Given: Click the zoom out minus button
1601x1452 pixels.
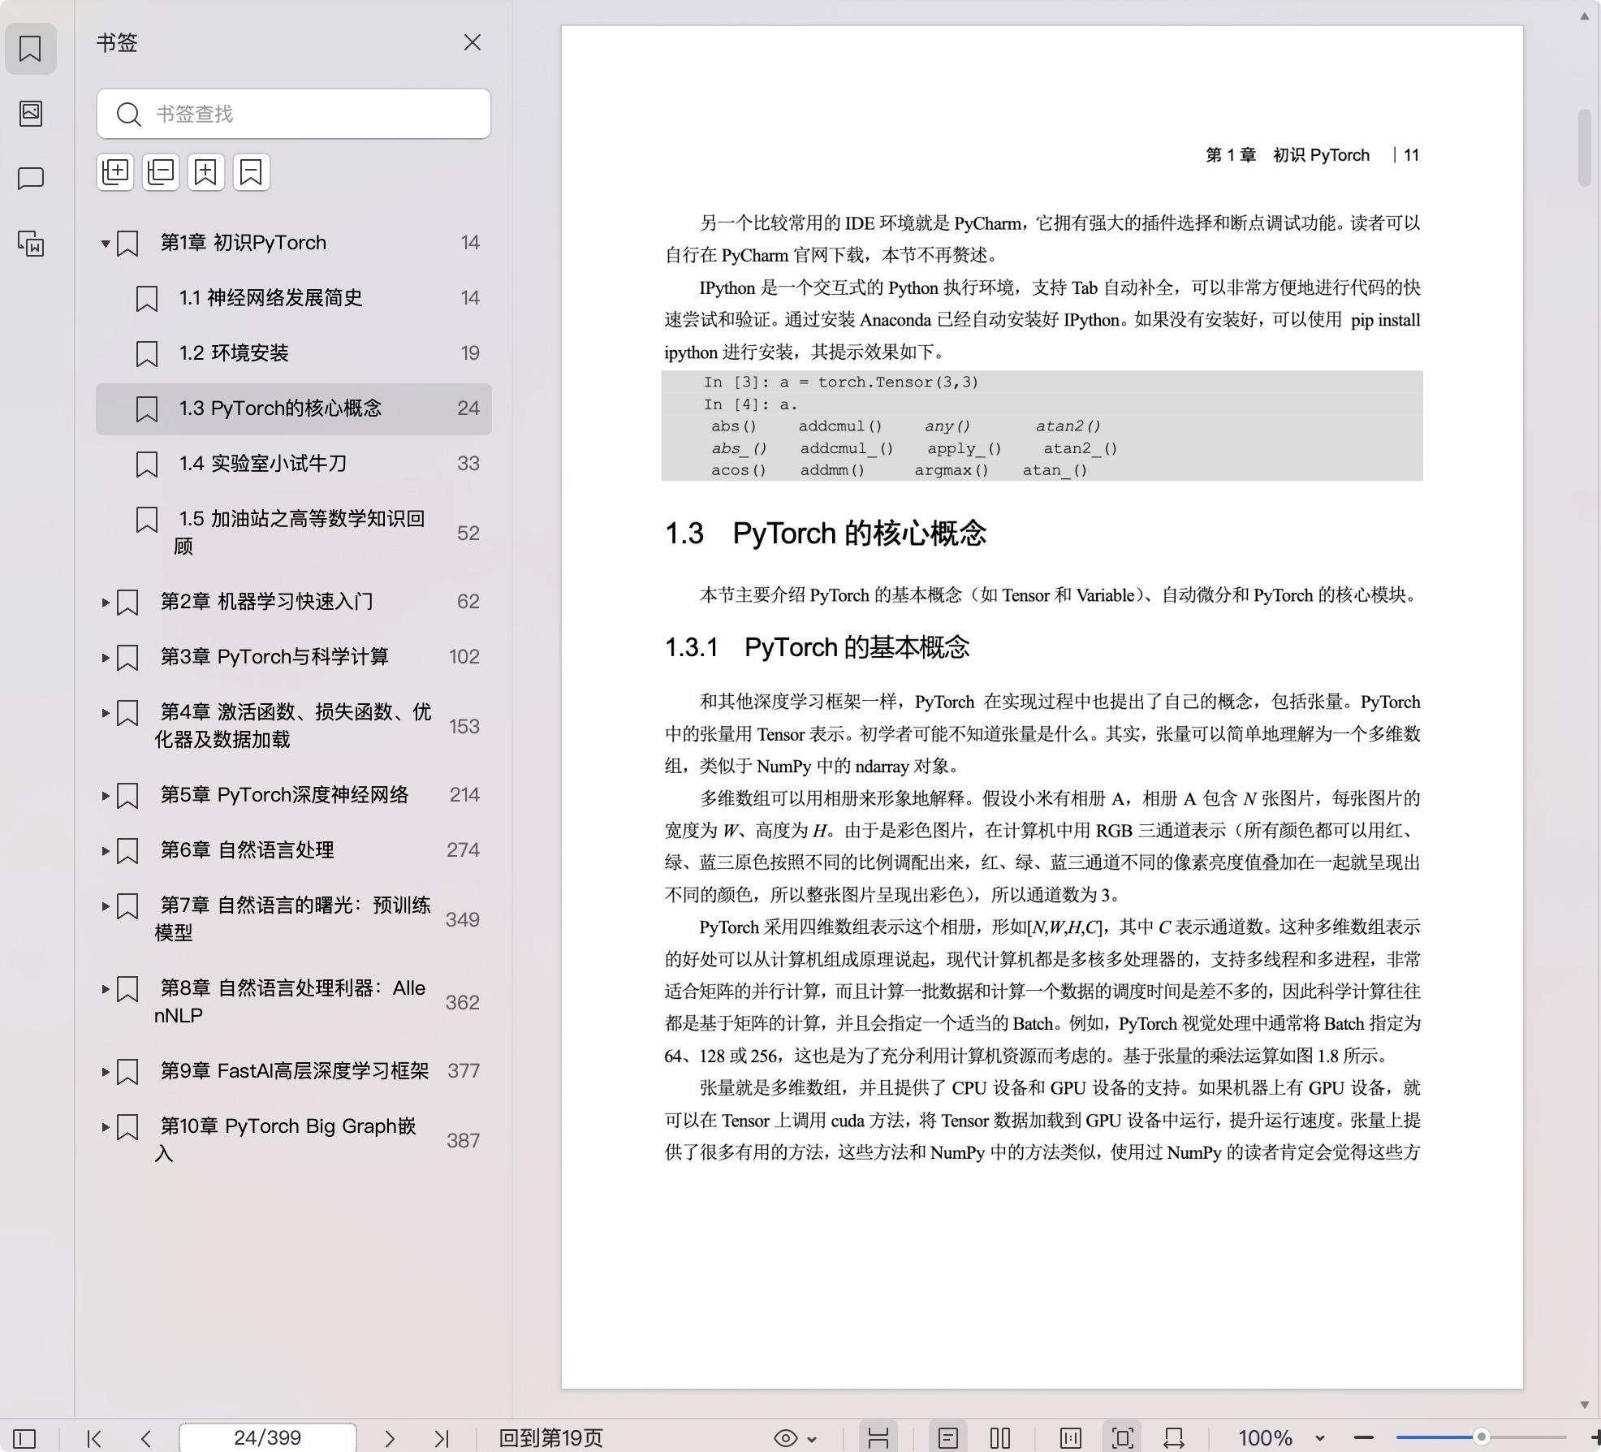Looking at the screenshot, I should pyautogui.click(x=1364, y=1438).
